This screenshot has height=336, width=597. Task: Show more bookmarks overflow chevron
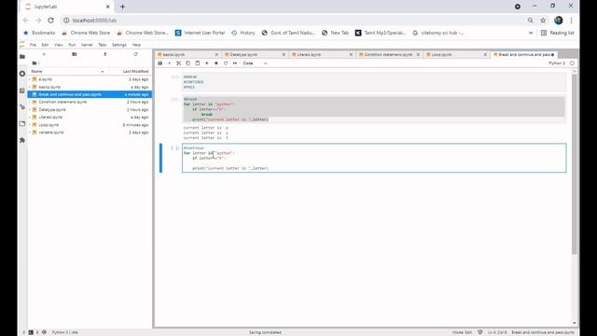tap(531, 34)
